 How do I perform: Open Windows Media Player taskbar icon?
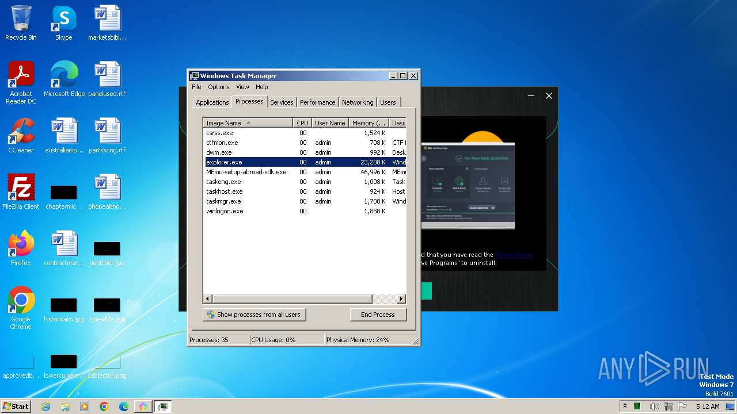(x=85, y=407)
